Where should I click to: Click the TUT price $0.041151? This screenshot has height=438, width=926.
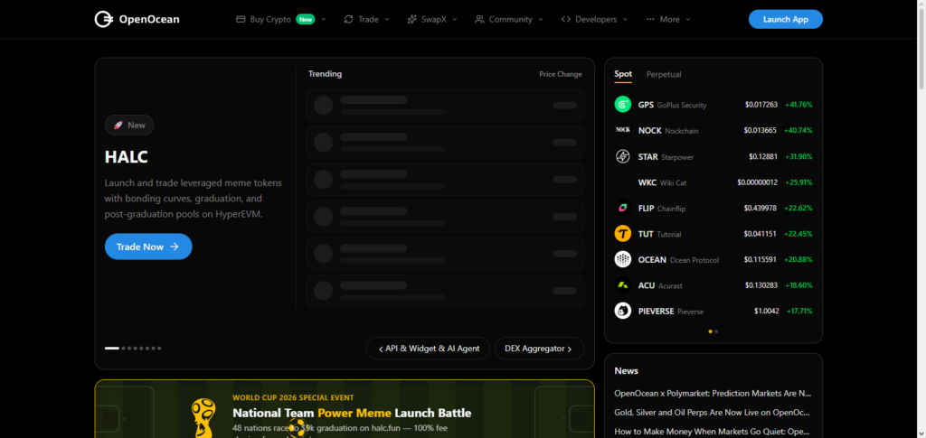click(x=761, y=234)
